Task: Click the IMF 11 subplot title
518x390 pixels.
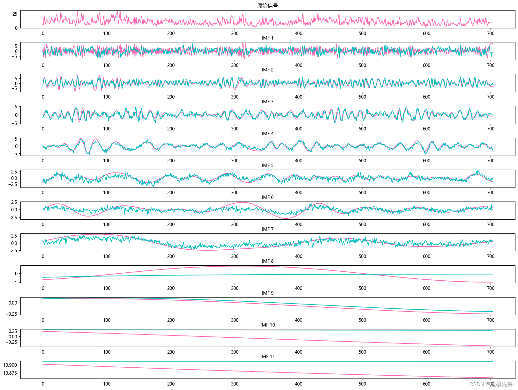Action: (x=267, y=357)
